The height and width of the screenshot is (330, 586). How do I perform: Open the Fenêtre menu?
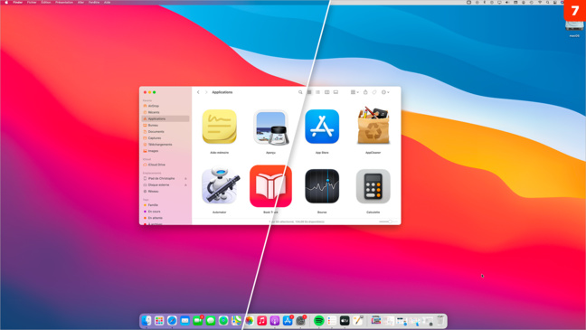click(x=94, y=2)
